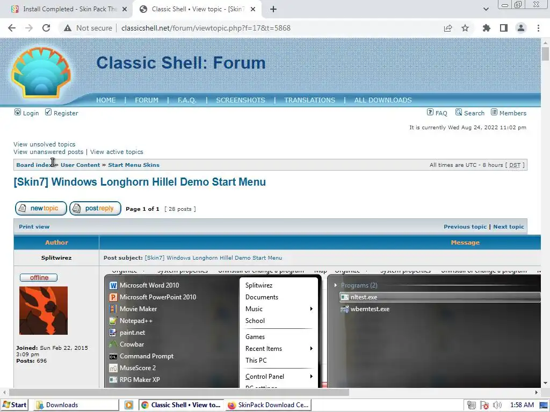Close the Classic Shell View topic tab

pos(253,9)
